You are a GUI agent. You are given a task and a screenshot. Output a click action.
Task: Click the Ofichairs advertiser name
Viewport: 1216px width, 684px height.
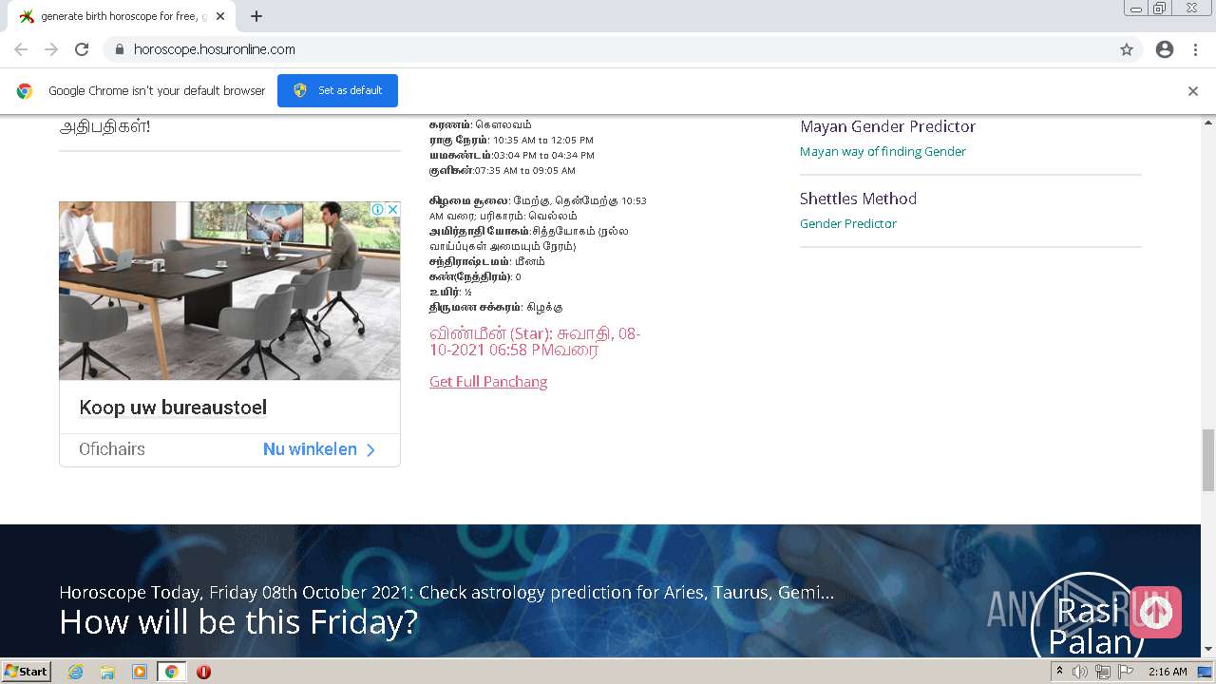[112, 449]
